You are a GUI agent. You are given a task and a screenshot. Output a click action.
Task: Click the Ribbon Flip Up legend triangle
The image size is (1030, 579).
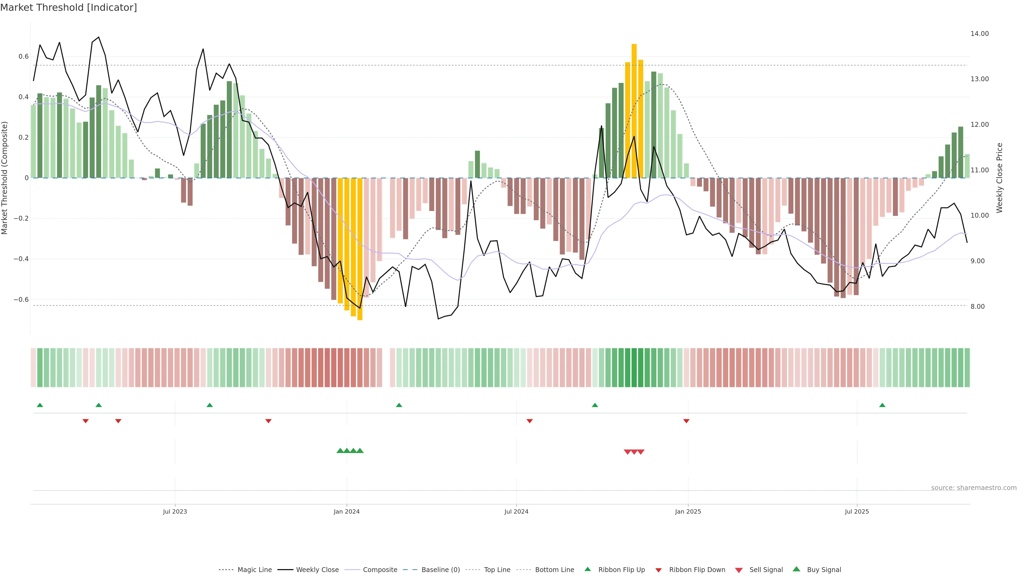pos(587,569)
